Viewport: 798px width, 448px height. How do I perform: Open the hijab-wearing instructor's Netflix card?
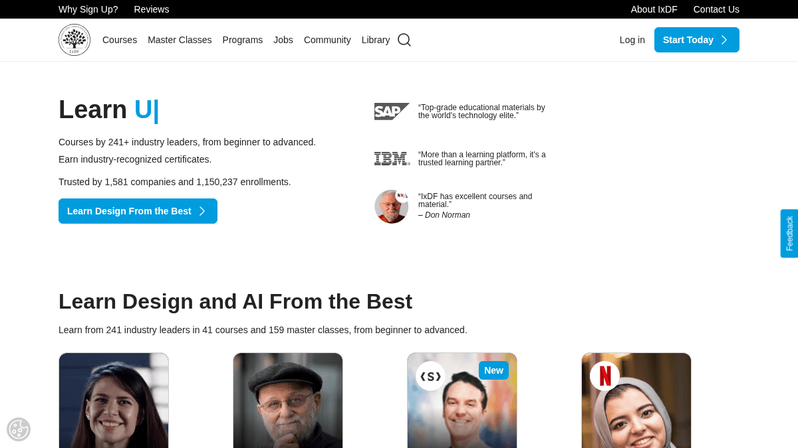[x=636, y=400]
